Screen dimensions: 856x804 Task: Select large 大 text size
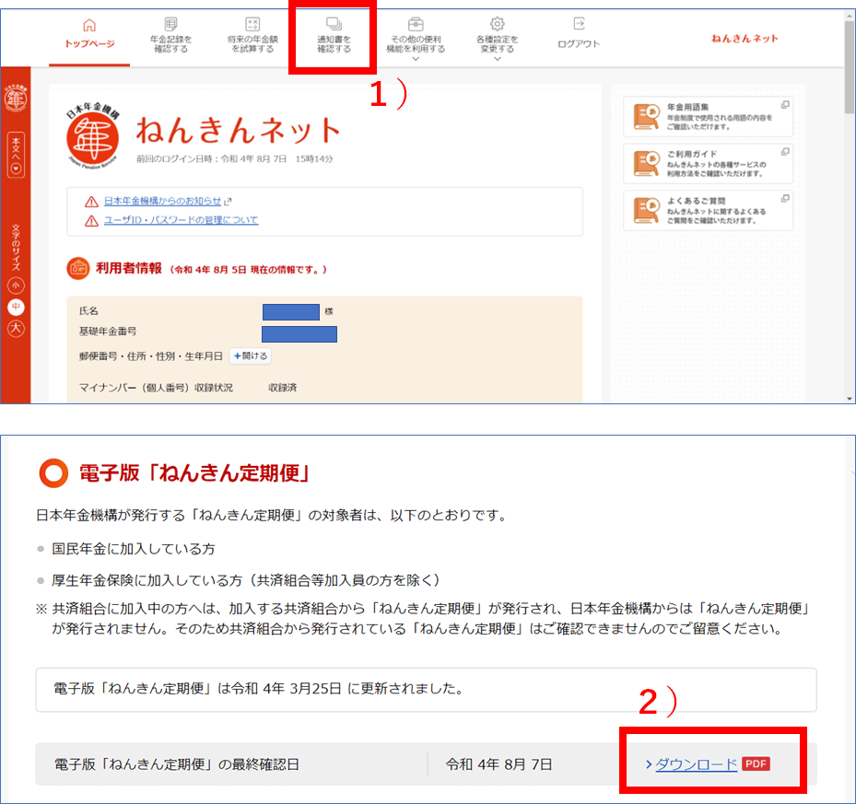(x=16, y=328)
